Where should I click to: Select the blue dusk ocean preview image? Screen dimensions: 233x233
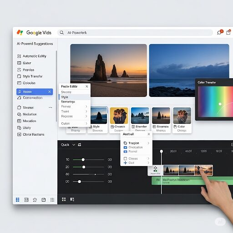[x=189, y=71]
